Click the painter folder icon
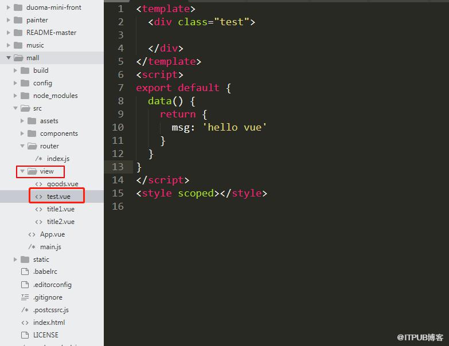Image resolution: width=449 pixels, height=346 pixels. coord(18,20)
